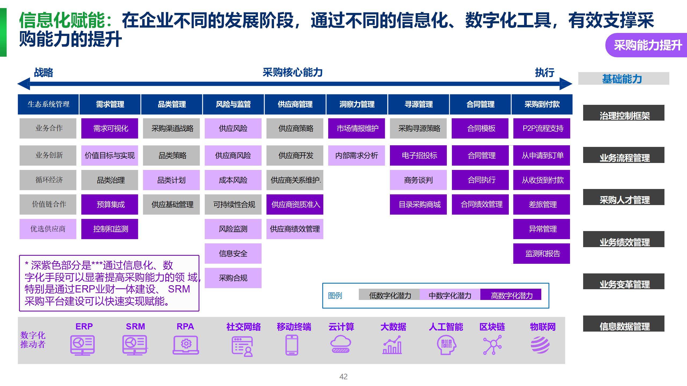Click the 移动终端 phone icon

click(x=292, y=345)
